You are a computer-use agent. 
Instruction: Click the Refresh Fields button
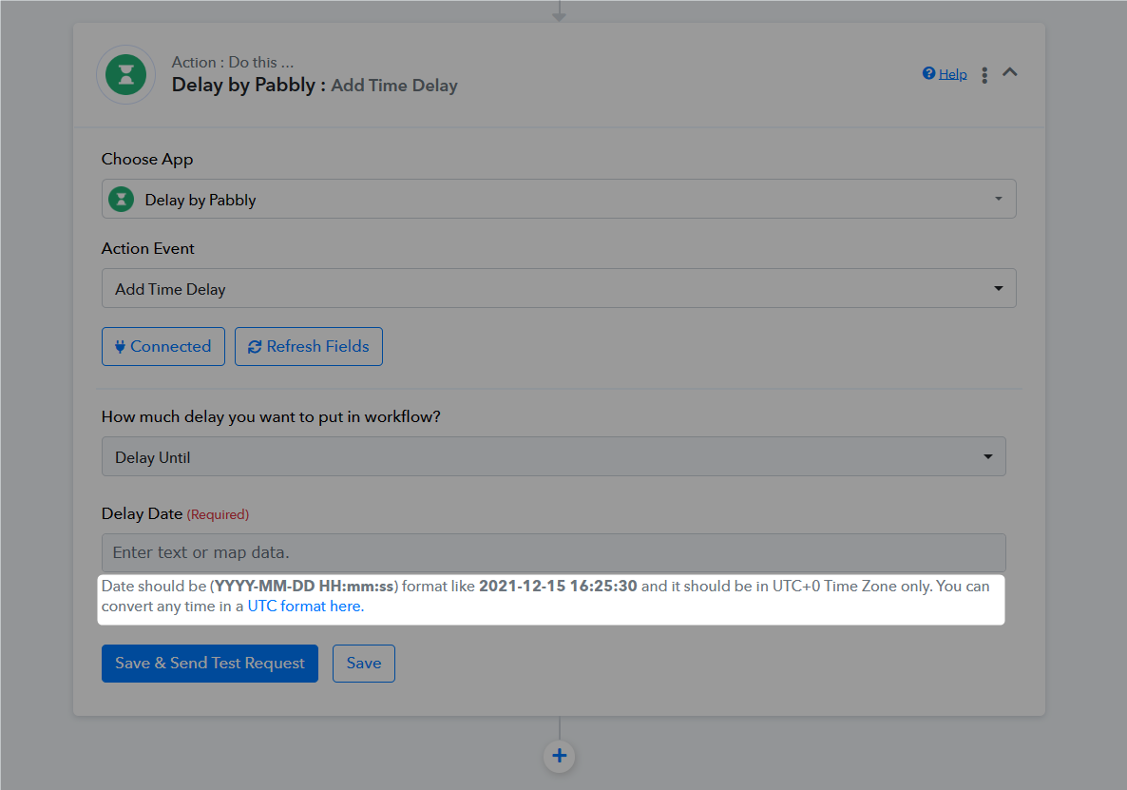point(308,346)
